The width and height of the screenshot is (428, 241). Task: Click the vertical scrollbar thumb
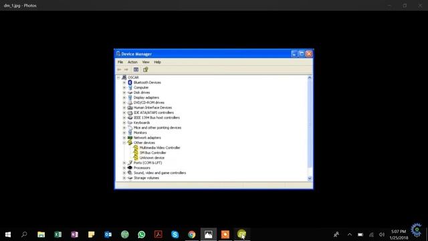click(x=310, y=124)
